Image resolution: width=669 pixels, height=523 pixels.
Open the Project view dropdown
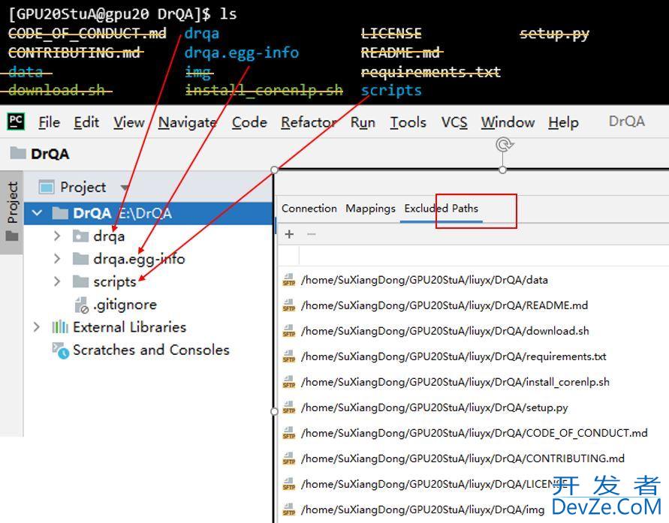pos(125,187)
